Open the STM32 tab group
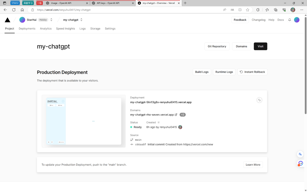The image size is (307, 192). coord(15,3)
